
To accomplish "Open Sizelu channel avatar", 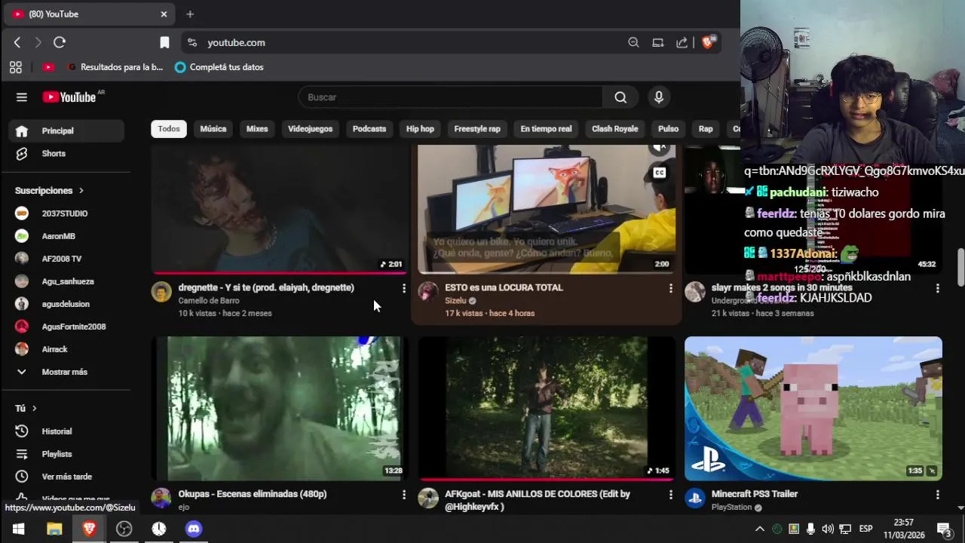I will (428, 292).
